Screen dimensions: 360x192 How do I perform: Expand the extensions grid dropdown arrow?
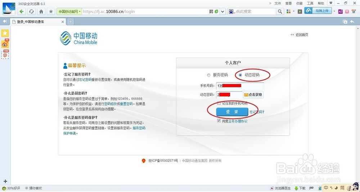pos(294,12)
